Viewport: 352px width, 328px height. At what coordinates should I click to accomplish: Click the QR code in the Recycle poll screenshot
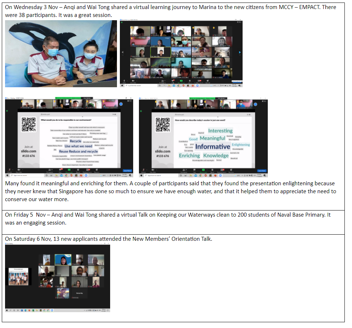28,124
